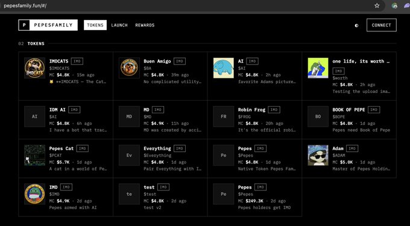Click the Buen Amigo dog logo
The image size is (410, 226).
click(129, 68)
